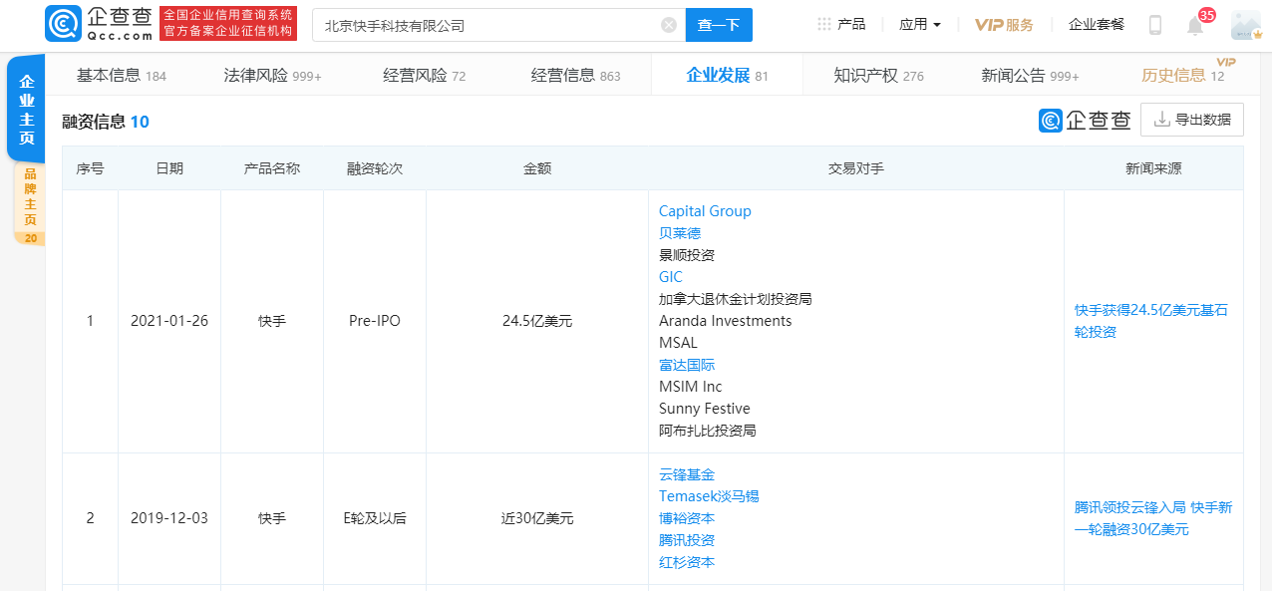Open the 贝莱德 investor link
The height and width of the screenshot is (591, 1272).
680,233
